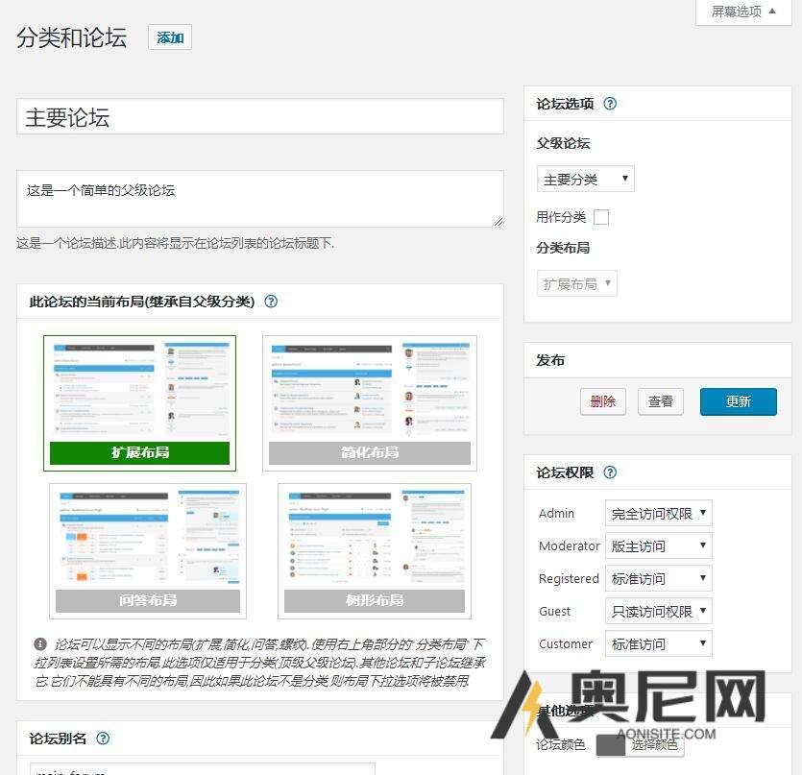This screenshot has width=802, height=775.
Task: Open the 分类布局 dropdown showing 扩展布局
Action: tap(577, 283)
